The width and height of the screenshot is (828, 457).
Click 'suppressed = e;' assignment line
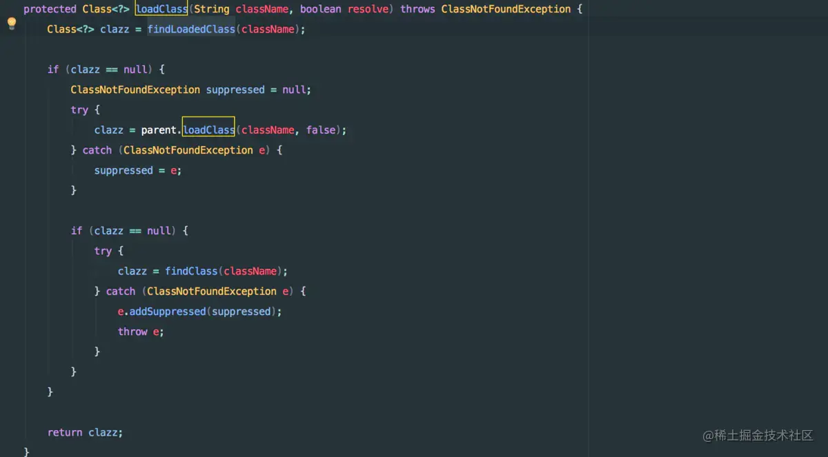coord(138,170)
